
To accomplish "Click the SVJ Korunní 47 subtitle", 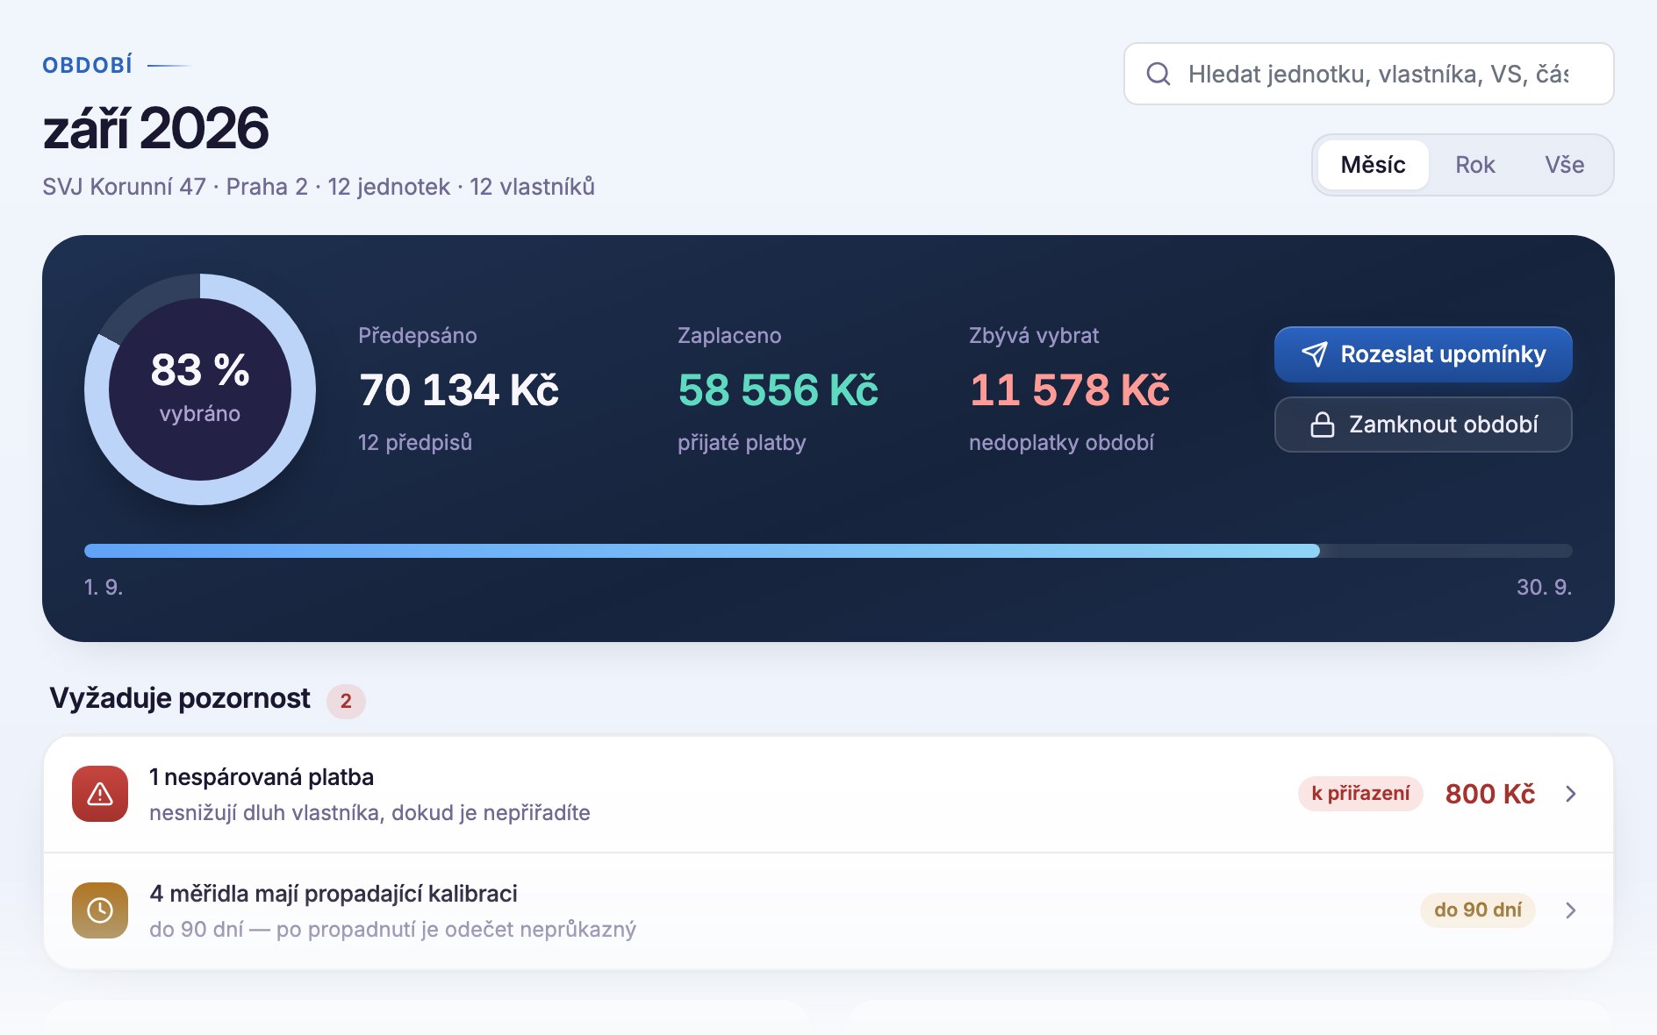I will (319, 187).
